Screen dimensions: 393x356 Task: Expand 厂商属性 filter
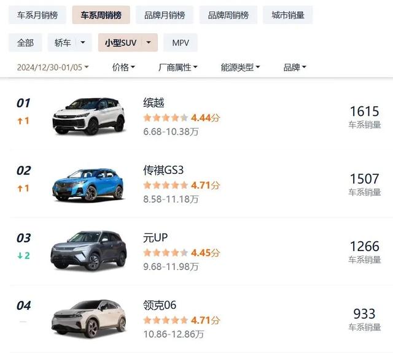click(177, 67)
